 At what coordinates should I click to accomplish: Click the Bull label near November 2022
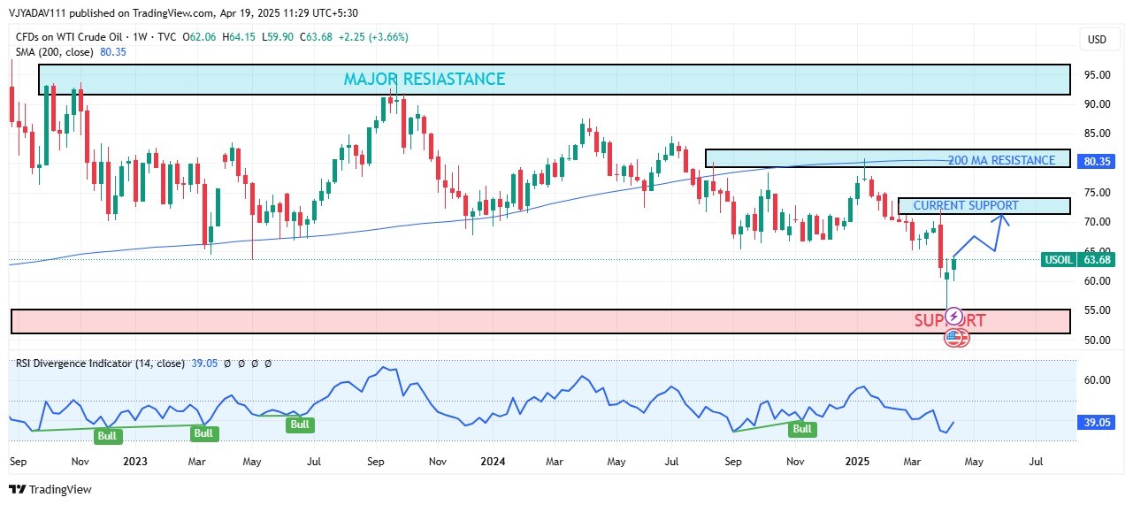coord(107,436)
